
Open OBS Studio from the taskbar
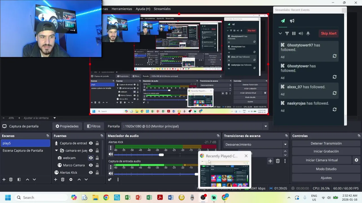point(203,198)
